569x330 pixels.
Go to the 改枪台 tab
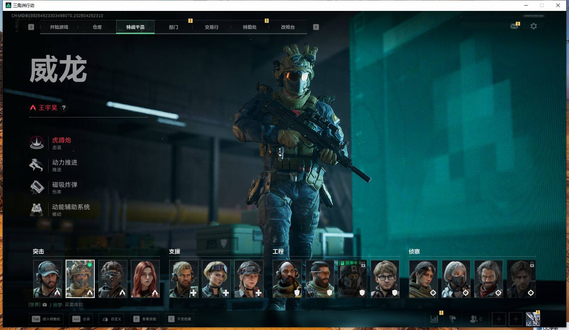(288, 27)
